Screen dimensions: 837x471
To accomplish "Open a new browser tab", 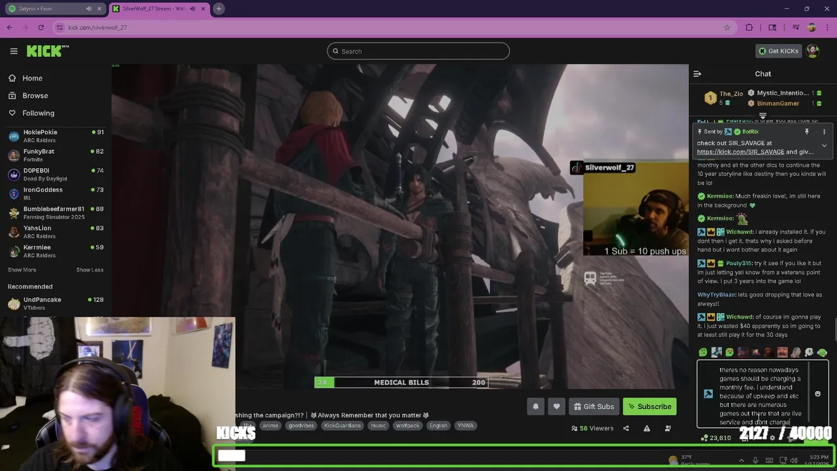I will tap(218, 9).
